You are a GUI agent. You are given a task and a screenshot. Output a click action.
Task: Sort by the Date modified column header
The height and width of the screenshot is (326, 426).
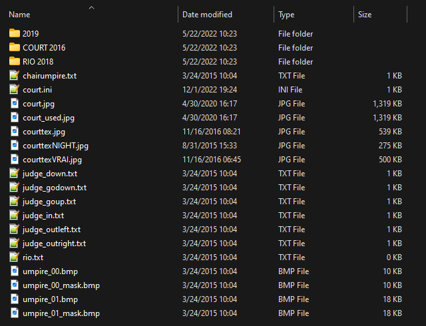coord(207,15)
